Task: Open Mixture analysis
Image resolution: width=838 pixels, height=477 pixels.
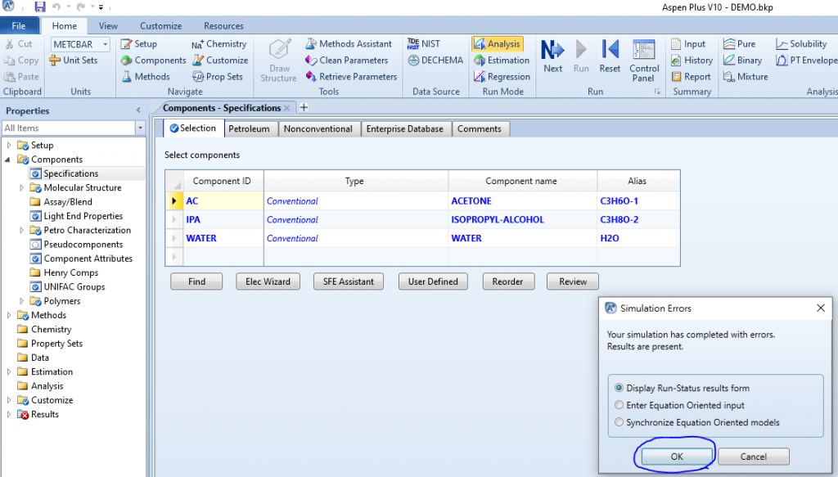Action: point(746,76)
